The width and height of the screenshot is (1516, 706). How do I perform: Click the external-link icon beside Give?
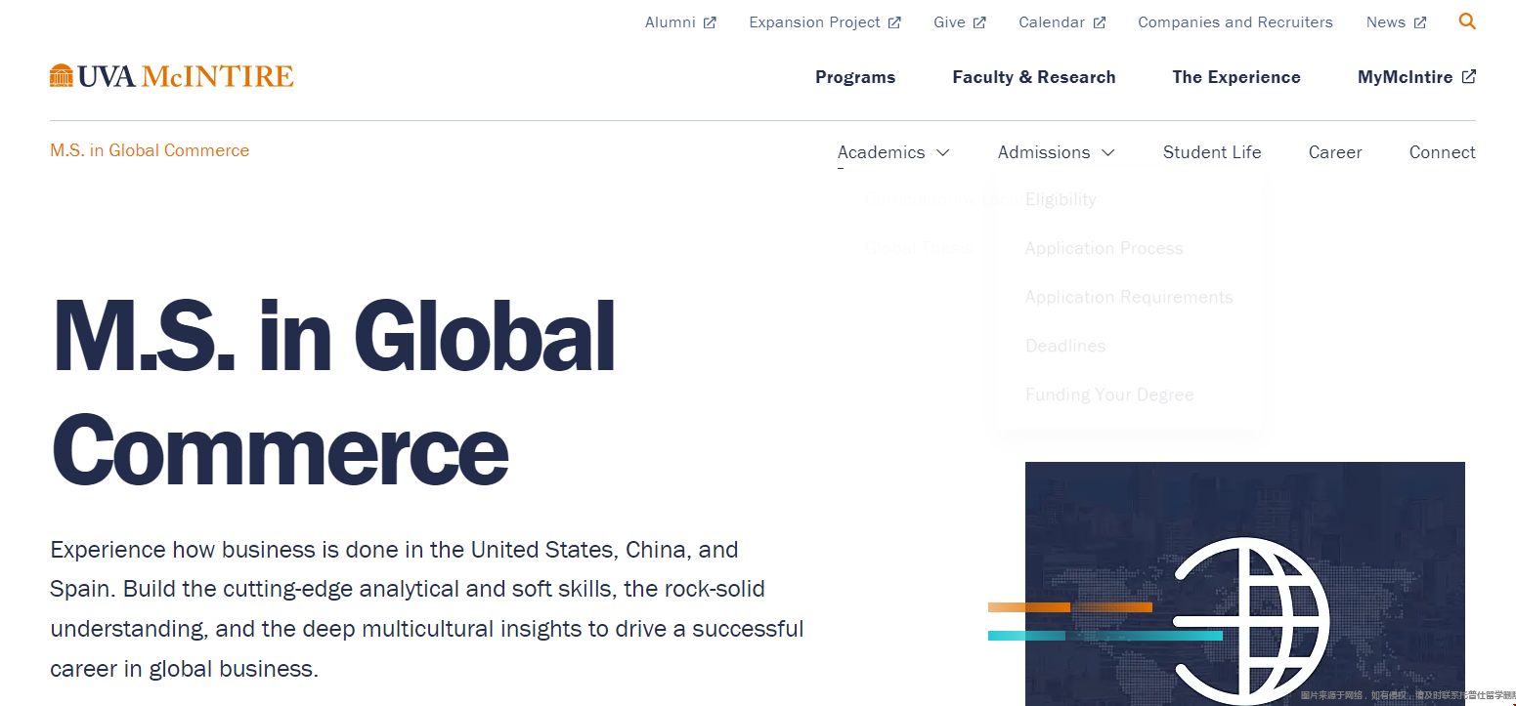coord(979,22)
